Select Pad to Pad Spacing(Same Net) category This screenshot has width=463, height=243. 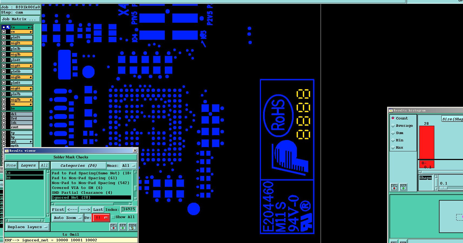92,173
